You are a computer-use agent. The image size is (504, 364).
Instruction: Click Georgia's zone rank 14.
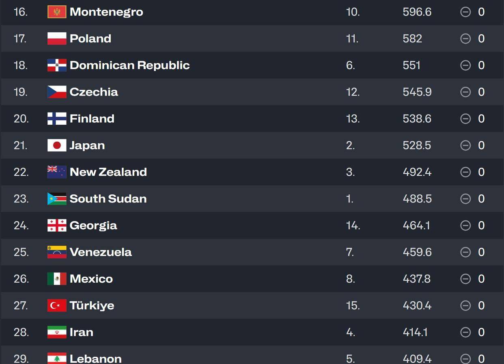point(353,226)
